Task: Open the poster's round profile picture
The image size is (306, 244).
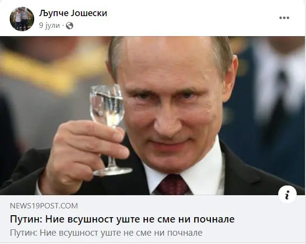Action: point(22,19)
